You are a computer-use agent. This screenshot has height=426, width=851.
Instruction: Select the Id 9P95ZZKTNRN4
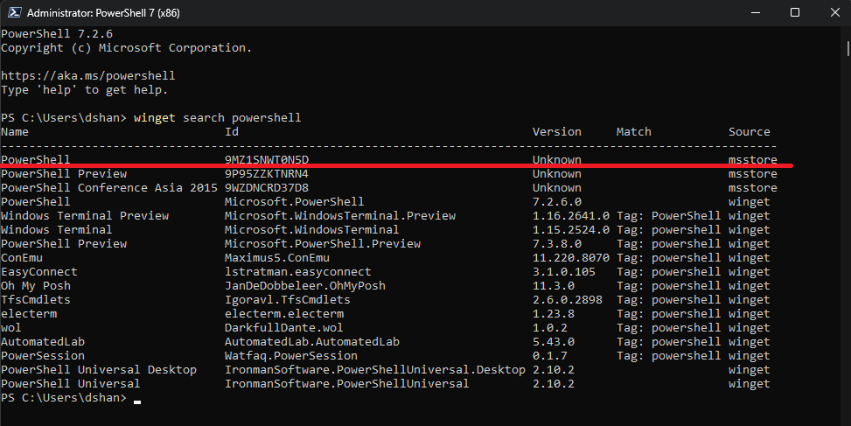coord(267,174)
